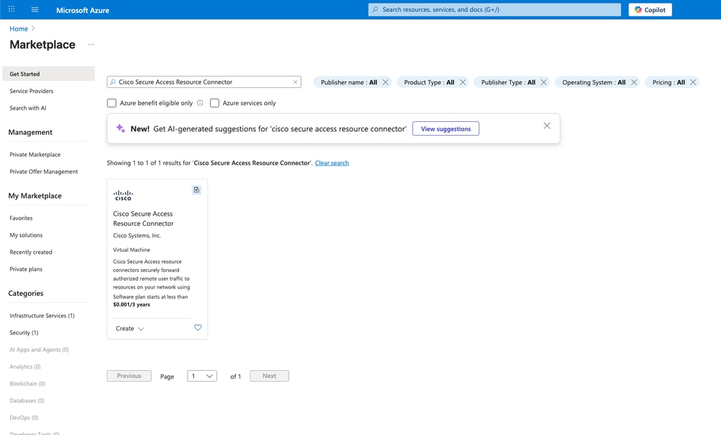Click the Clear search link
The image size is (721, 435).
332,162
